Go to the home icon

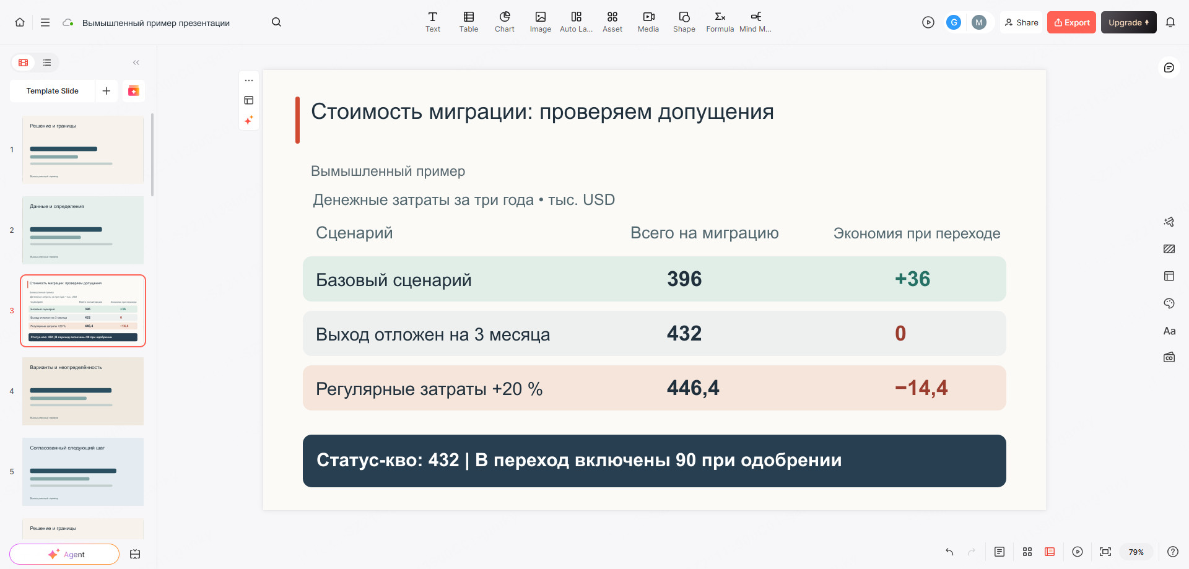click(x=20, y=22)
